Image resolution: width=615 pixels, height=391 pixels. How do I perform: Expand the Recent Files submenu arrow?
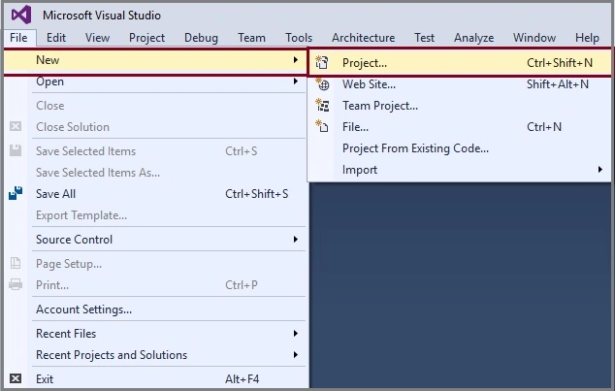[295, 334]
